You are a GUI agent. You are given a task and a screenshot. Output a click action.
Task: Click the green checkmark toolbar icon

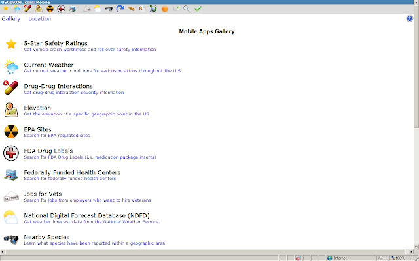click(x=198, y=9)
